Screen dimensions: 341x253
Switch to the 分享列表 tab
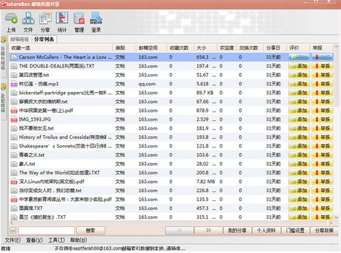click(x=44, y=39)
